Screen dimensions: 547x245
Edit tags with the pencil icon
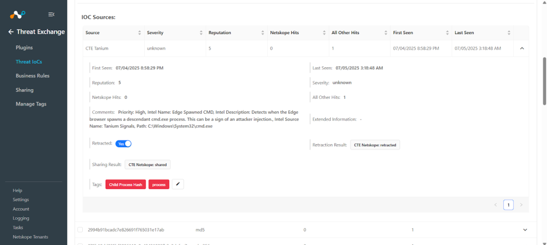(x=178, y=184)
